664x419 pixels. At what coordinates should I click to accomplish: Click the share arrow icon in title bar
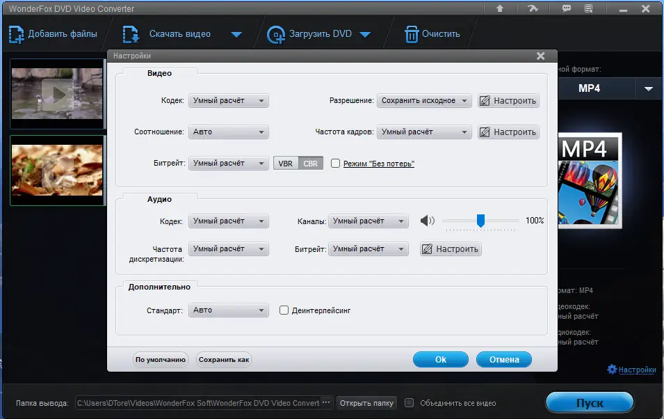click(533, 8)
